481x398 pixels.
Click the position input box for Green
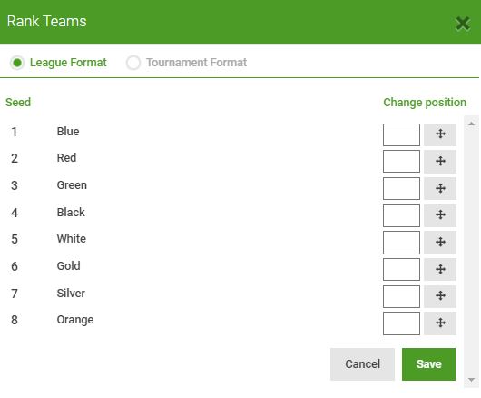(401, 189)
